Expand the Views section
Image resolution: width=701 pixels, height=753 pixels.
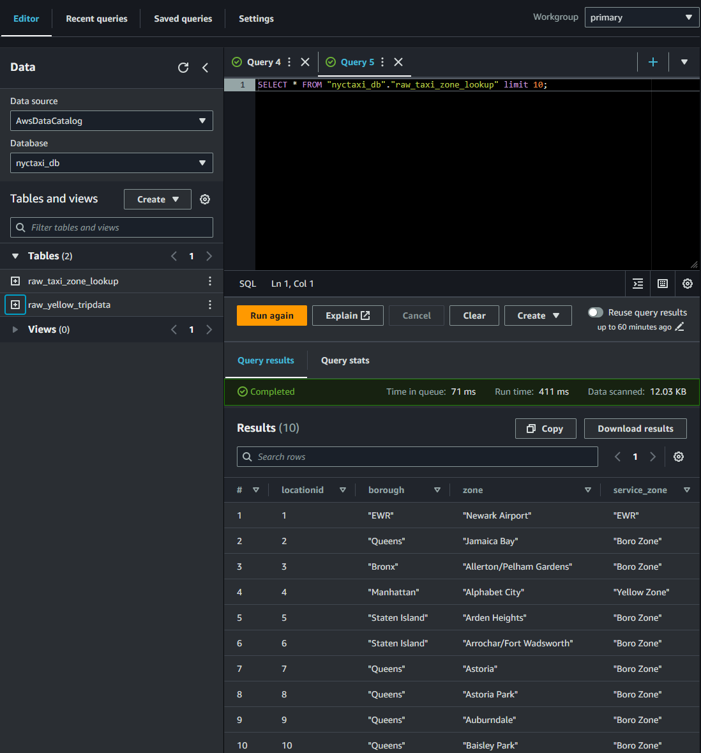[x=15, y=330]
